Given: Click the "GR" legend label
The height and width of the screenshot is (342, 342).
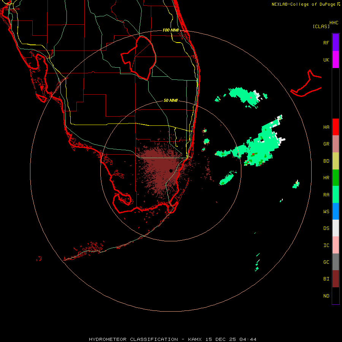Looking at the screenshot, I should [x=326, y=144].
